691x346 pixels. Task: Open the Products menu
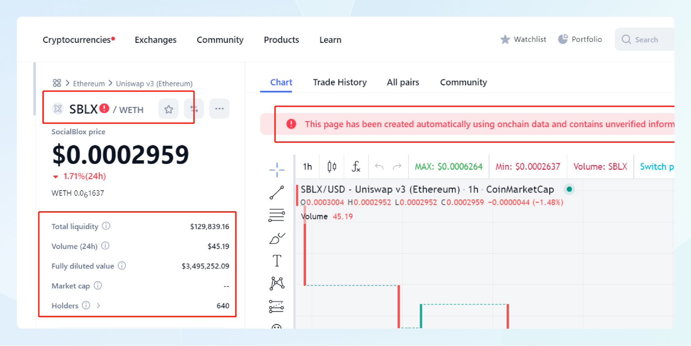281,40
